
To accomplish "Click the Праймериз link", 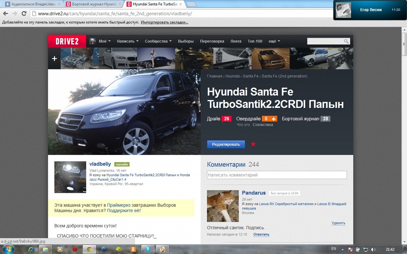I will (119, 205).
